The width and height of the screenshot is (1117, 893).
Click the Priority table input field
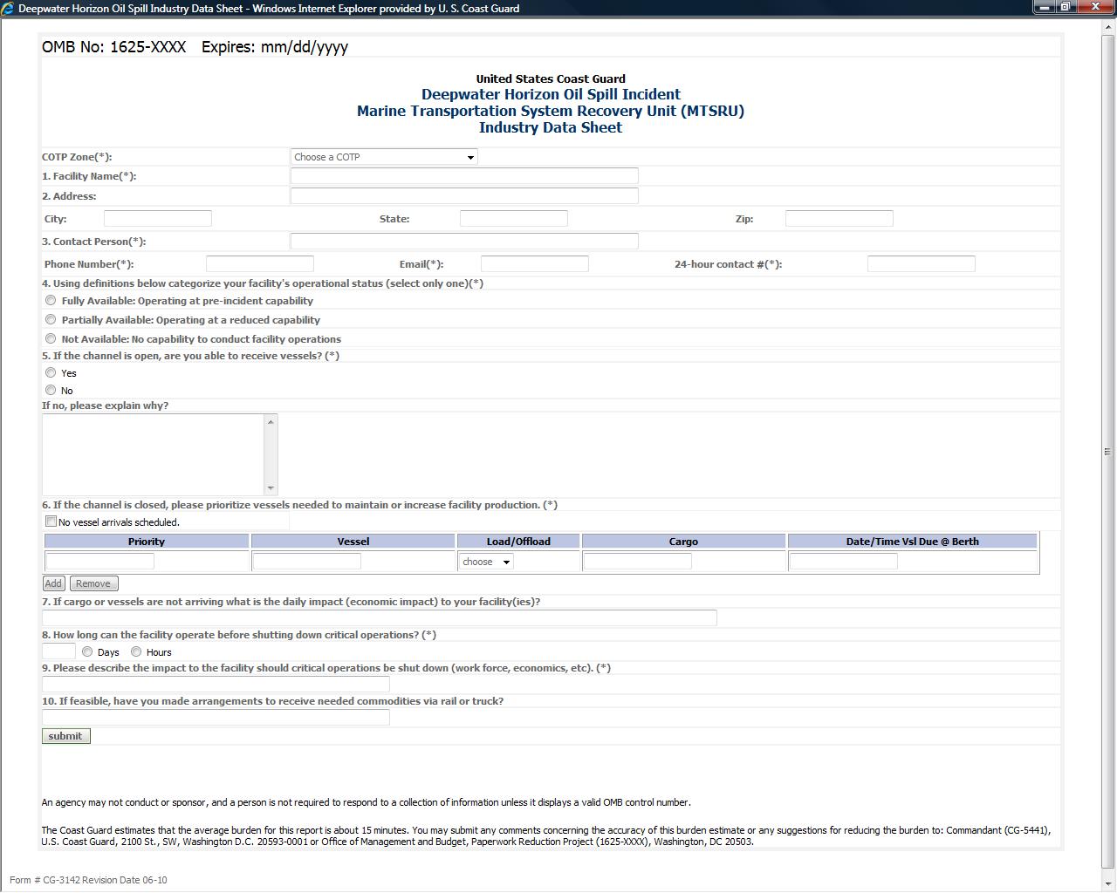point(100,562)
